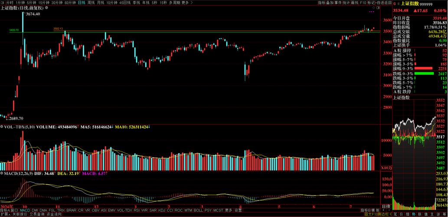The width and height of the screenshot is (448, 217).
Task: Click the small window icon at top-left corner
Action: tap(3, 3)
